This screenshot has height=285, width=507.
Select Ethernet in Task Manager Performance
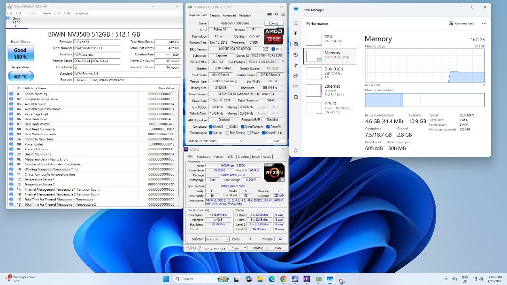pyautogui.click(x=331, y=90)
